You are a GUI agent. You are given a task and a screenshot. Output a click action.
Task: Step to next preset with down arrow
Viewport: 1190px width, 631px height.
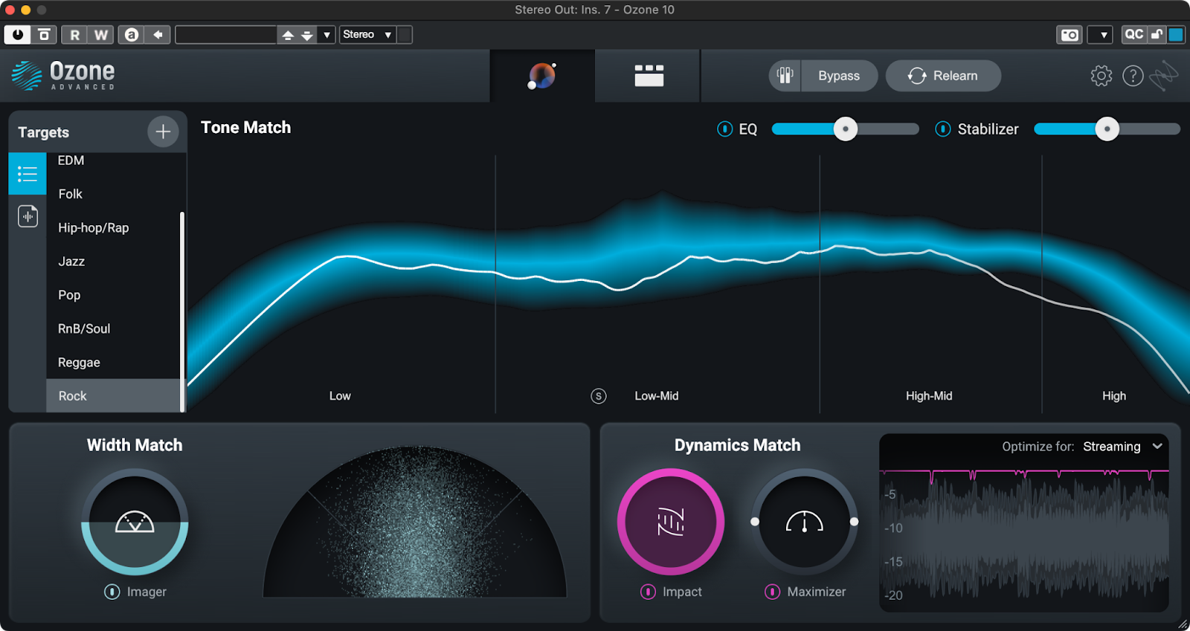point(306,35)
